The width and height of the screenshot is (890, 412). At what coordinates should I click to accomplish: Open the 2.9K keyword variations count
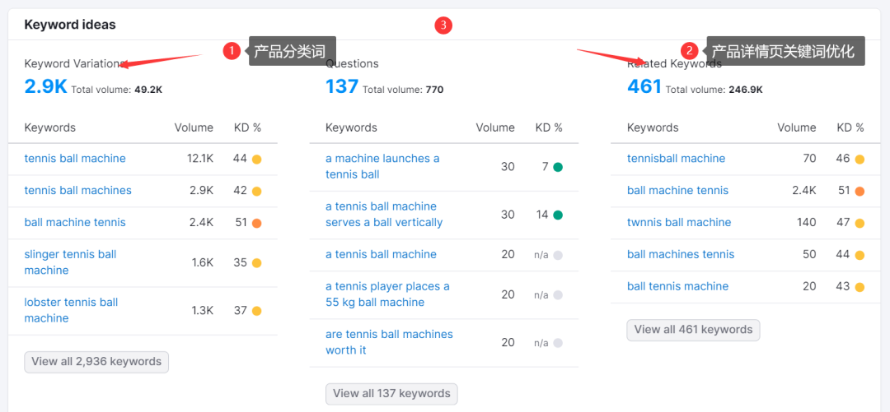pyautogui.click(x=45, y=86)
